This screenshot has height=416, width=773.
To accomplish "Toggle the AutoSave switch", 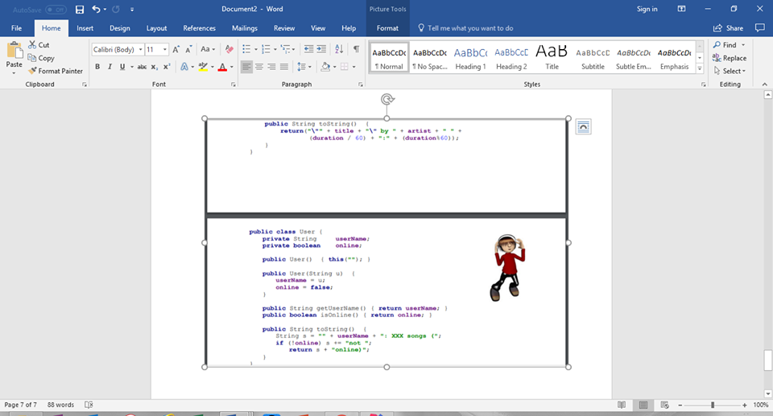I will [x=56, y=9].
